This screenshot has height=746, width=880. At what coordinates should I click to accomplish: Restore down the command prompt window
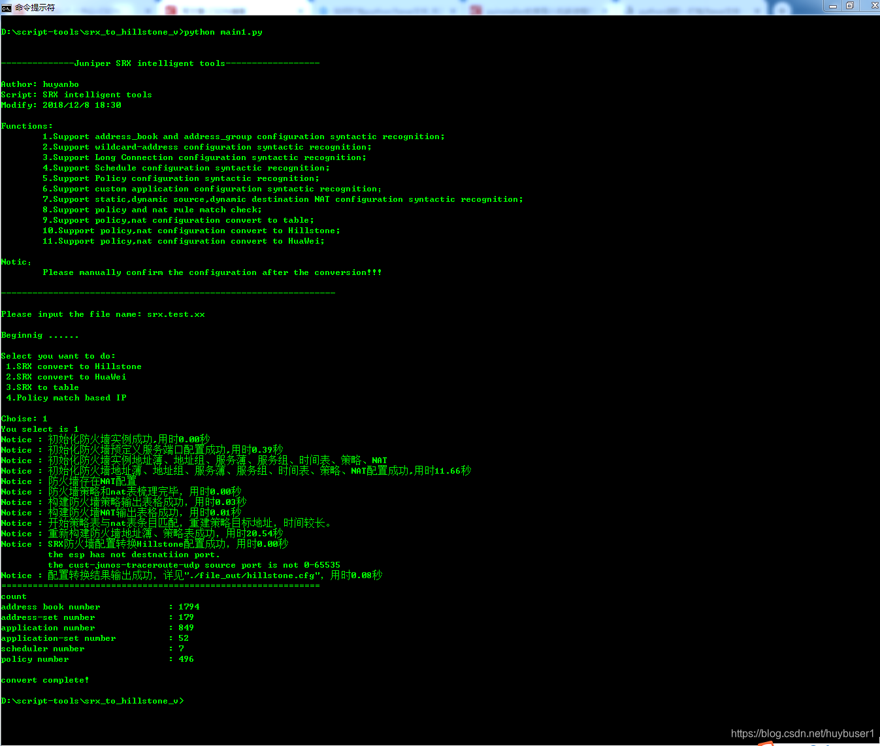(x=850, y=6)
